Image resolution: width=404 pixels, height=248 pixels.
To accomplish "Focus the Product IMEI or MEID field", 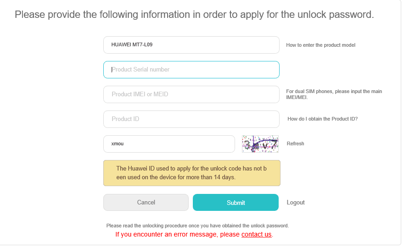I will [191, 94].
